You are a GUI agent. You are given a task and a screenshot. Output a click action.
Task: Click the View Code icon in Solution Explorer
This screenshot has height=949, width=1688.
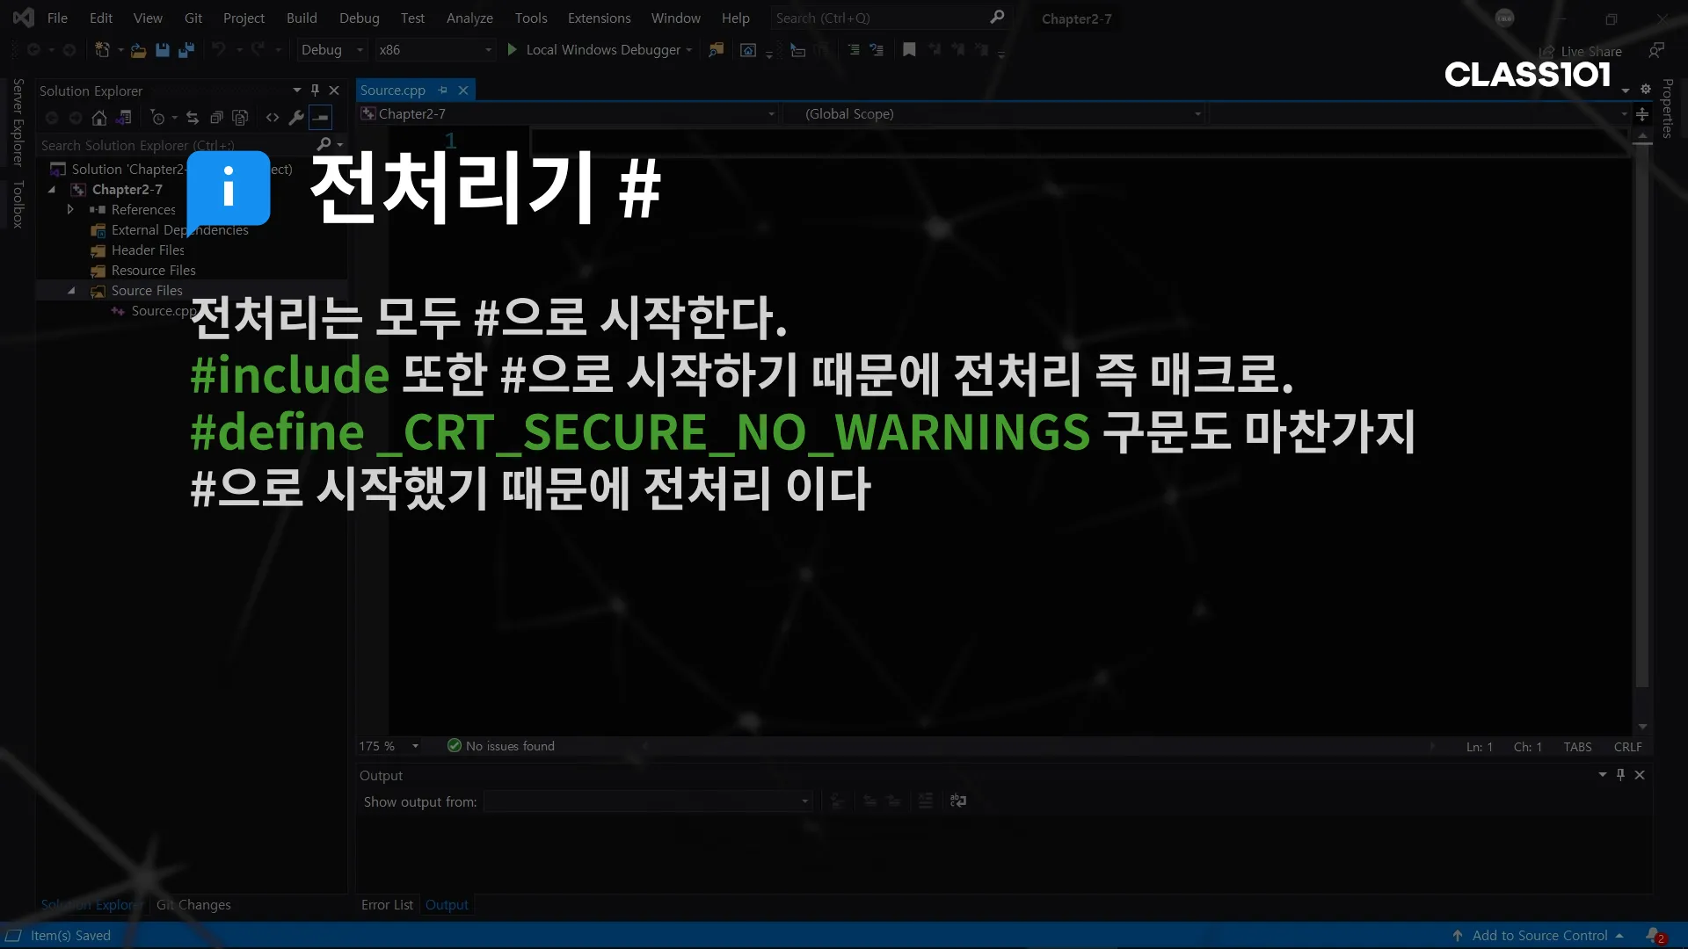[x=273, y=118]
